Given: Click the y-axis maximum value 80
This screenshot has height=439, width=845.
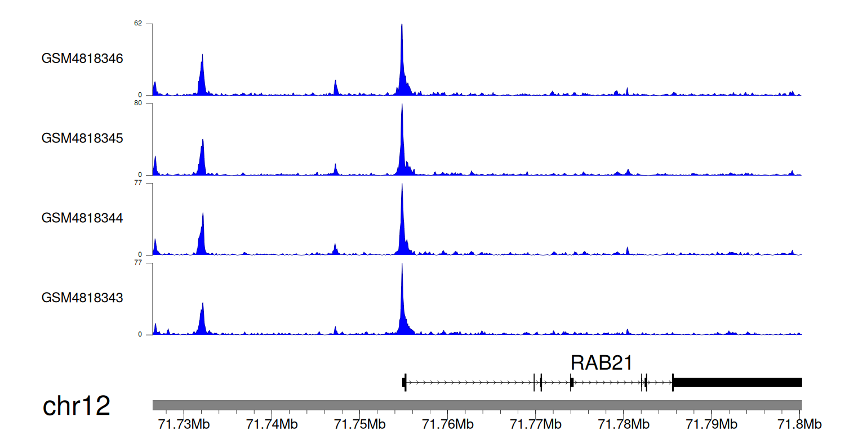Looking at the screenshot, I should tap(137, 103).
